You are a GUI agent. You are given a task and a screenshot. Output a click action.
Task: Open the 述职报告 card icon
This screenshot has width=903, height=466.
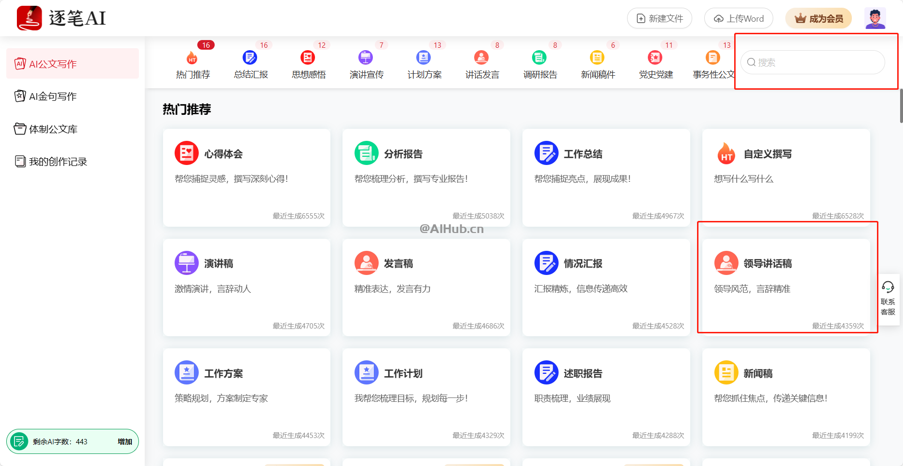(547, 372)
